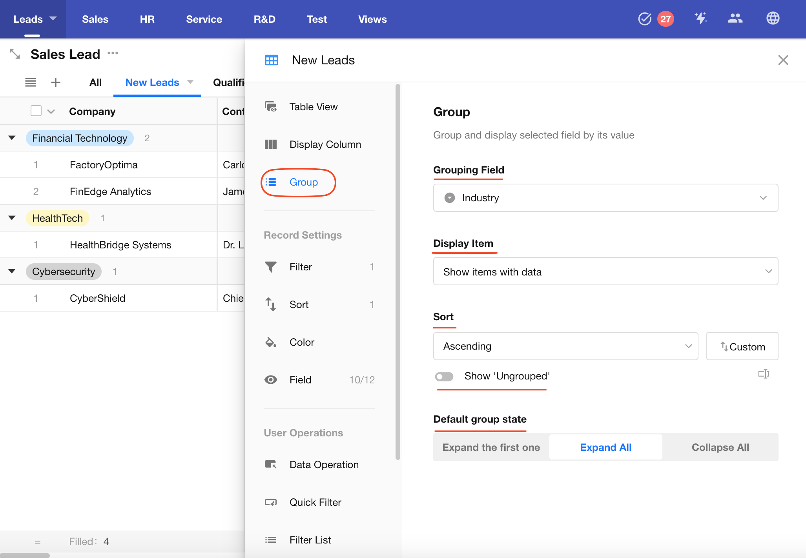This screenshot has height=558, width=806.
Task: Open the tasks checkmark icon
Action: (645, 18)
